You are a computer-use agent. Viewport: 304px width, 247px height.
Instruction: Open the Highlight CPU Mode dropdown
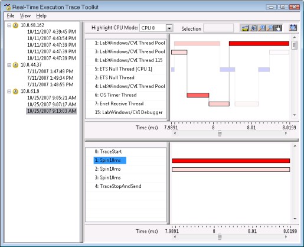[x=169, y=28]
